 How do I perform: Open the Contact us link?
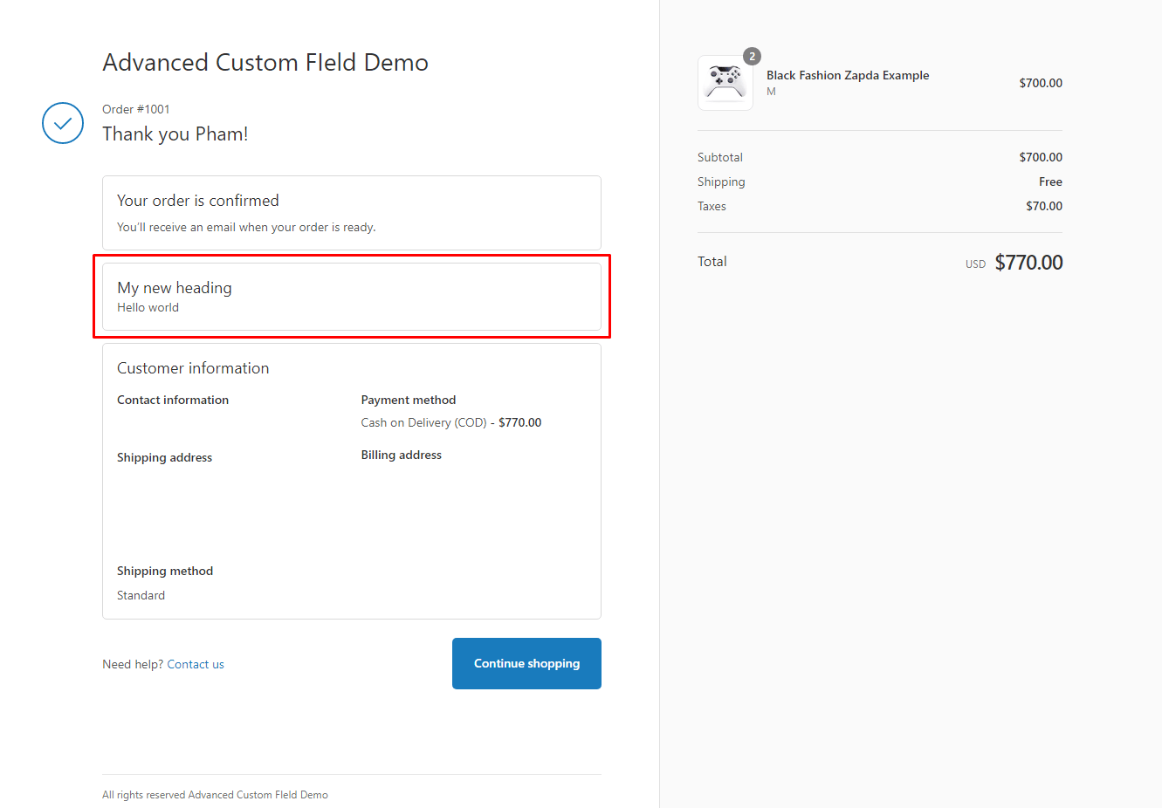coord(196,664)
